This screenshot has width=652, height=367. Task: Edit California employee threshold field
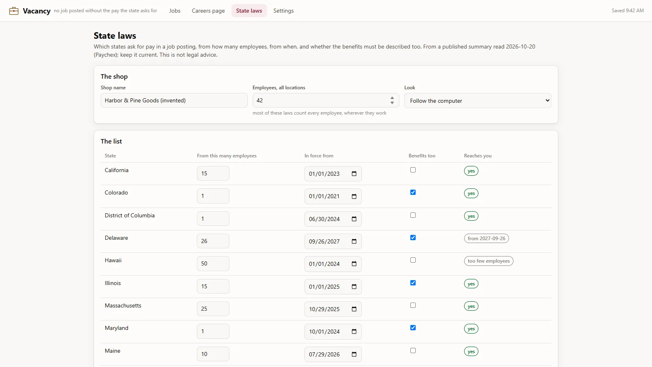(213, 173)
